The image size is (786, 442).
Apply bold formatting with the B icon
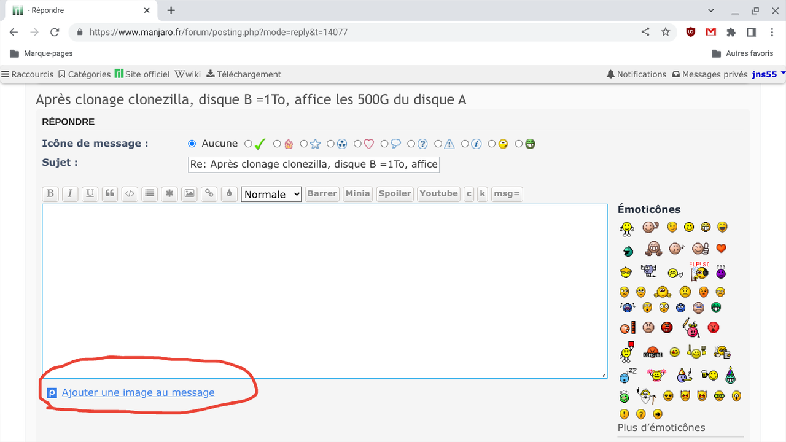50,193
